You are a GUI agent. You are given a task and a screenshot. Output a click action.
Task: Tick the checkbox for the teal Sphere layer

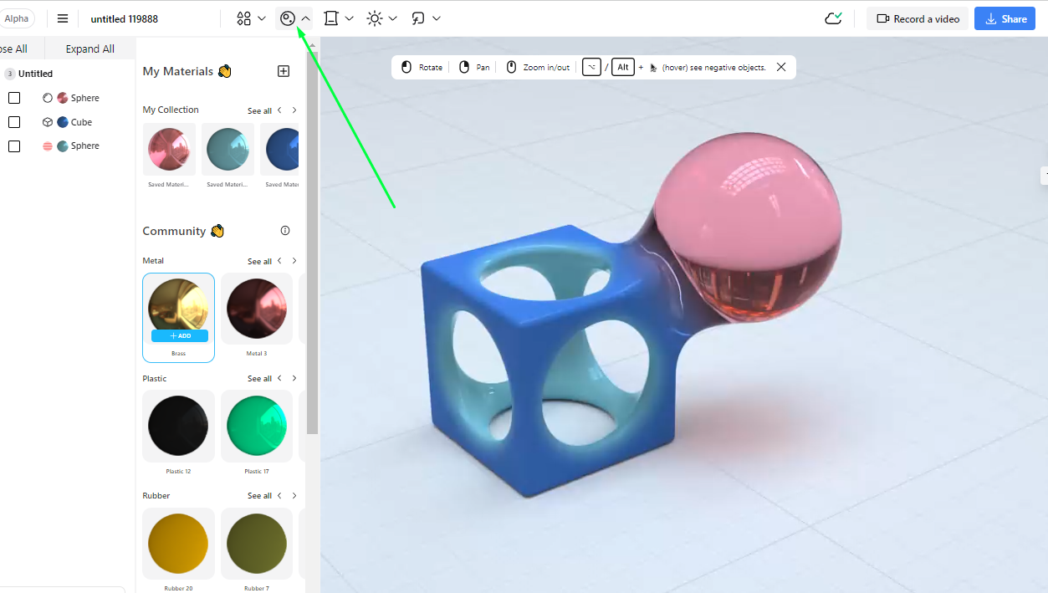point(14,146)
